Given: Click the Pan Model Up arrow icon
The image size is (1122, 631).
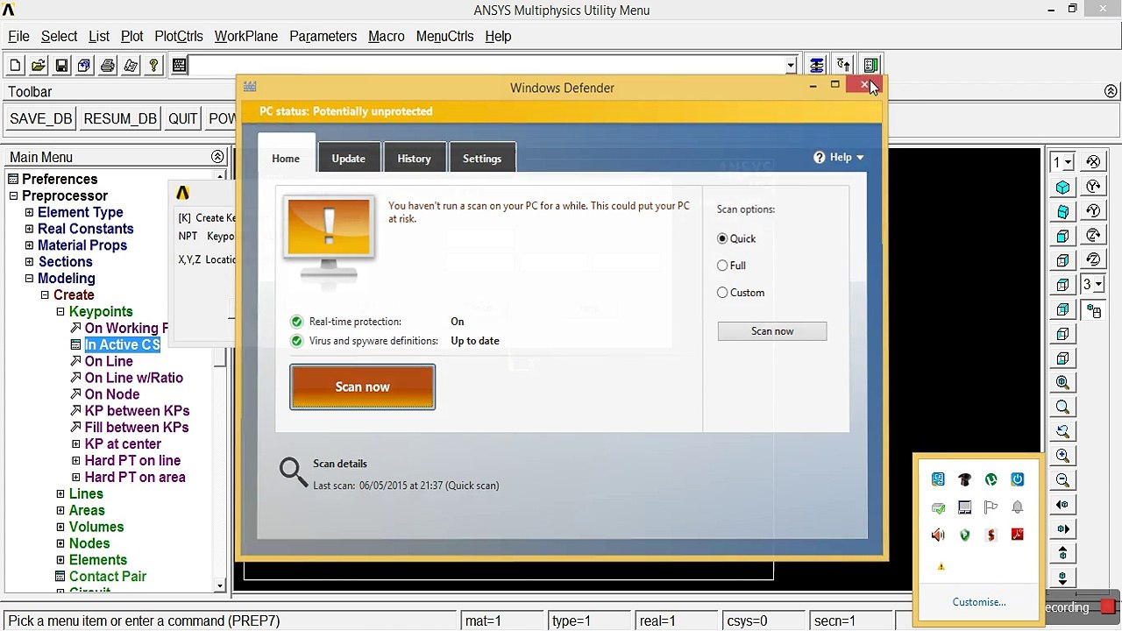Looking at the screenshot, I should click(1063, 554).
